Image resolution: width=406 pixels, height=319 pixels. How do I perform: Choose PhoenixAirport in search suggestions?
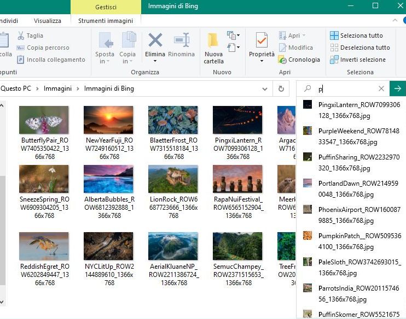click(351, 215)
